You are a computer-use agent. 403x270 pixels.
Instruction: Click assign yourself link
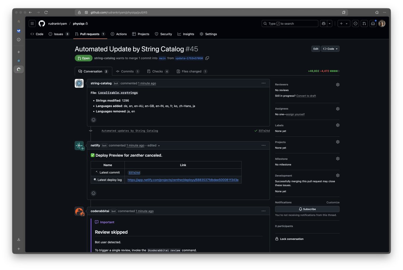(x=295, y=114)
